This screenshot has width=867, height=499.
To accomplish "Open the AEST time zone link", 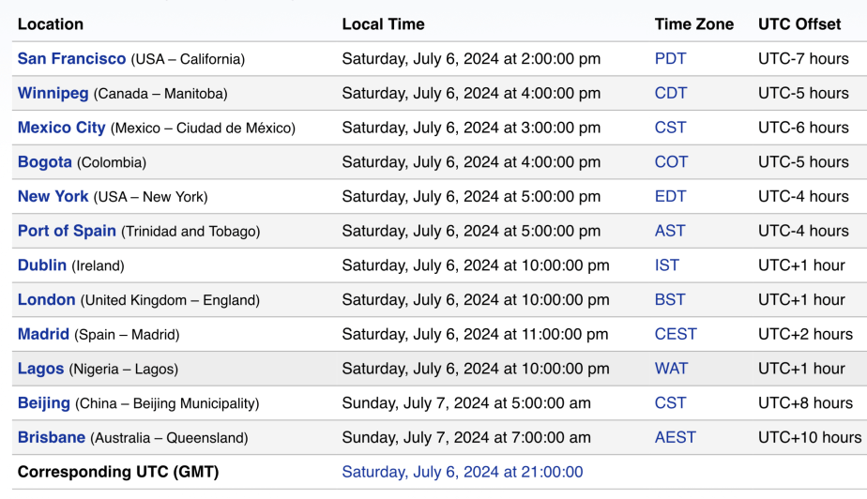I will (x=675, y=437).
